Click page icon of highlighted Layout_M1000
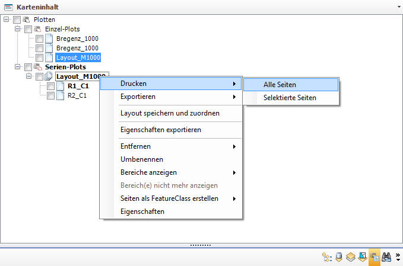The height and width of the screenshot is (266, 403). tap(49, 57)
